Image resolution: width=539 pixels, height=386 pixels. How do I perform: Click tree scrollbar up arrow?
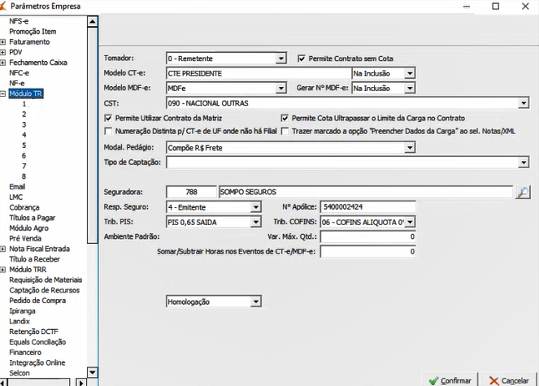point(92,22)
